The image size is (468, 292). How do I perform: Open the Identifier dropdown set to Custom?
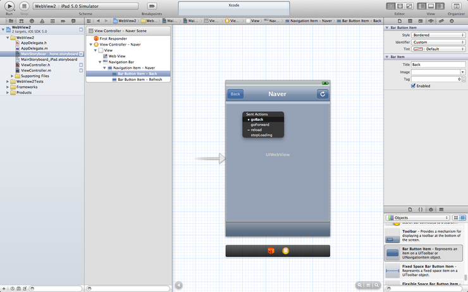tap(438, 42)
